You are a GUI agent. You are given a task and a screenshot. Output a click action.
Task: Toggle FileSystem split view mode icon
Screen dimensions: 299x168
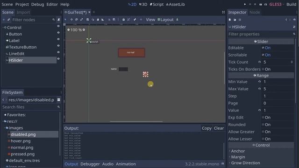tap(58, 100)
